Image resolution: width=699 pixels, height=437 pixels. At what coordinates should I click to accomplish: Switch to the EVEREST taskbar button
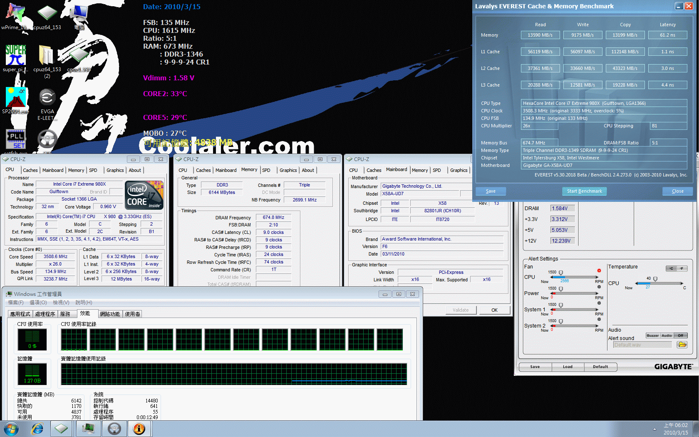(139, 429)
